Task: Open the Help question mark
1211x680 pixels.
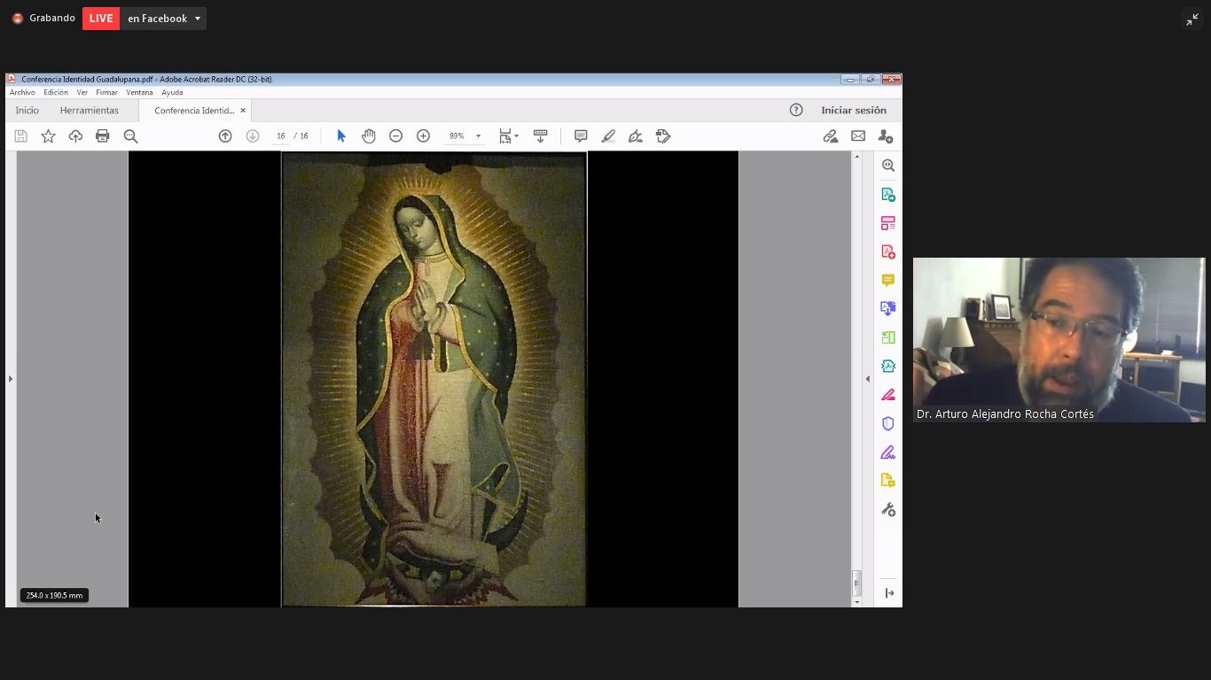Action: tap(796, 110)
